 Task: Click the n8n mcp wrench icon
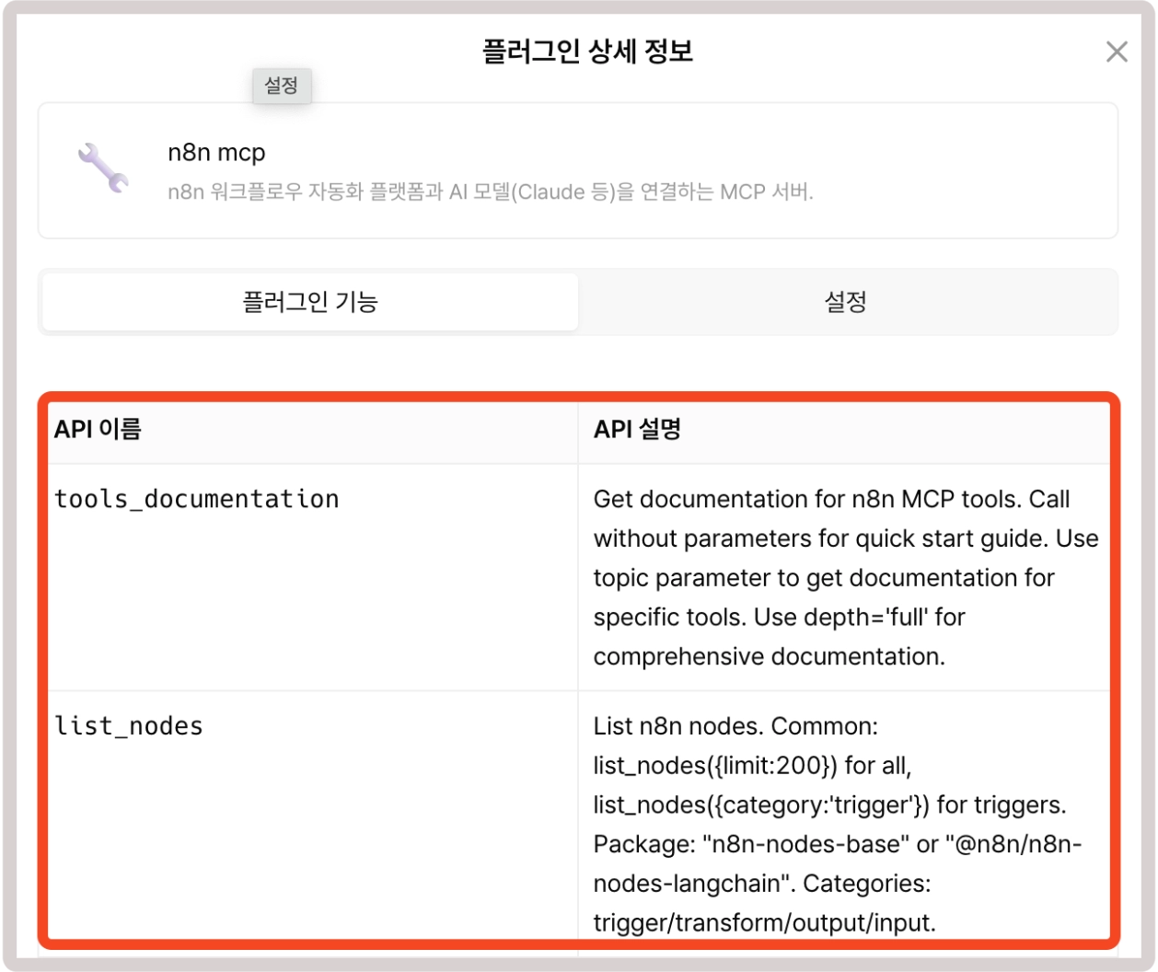point(103,168)
